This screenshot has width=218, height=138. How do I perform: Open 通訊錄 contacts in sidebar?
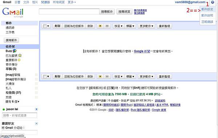click(10, 28)
